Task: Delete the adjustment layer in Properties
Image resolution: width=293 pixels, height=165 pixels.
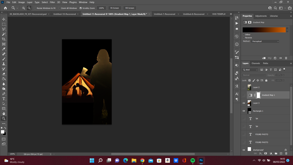Action: (x=286, y=58)
